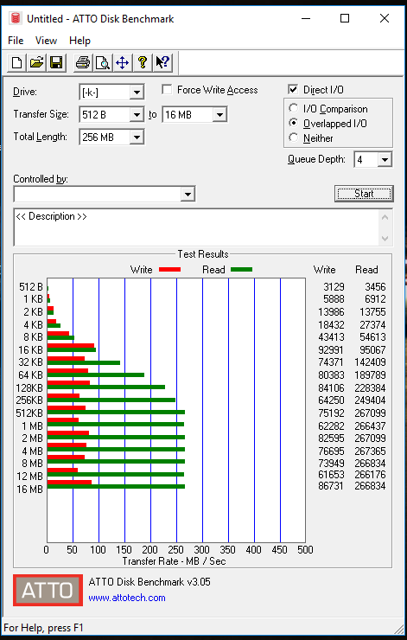Click the 32 KB read value 142409
Screen dimensions: 407x640
tap(370, 362)
